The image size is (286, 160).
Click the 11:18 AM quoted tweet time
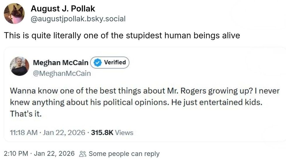pos(24,133)
